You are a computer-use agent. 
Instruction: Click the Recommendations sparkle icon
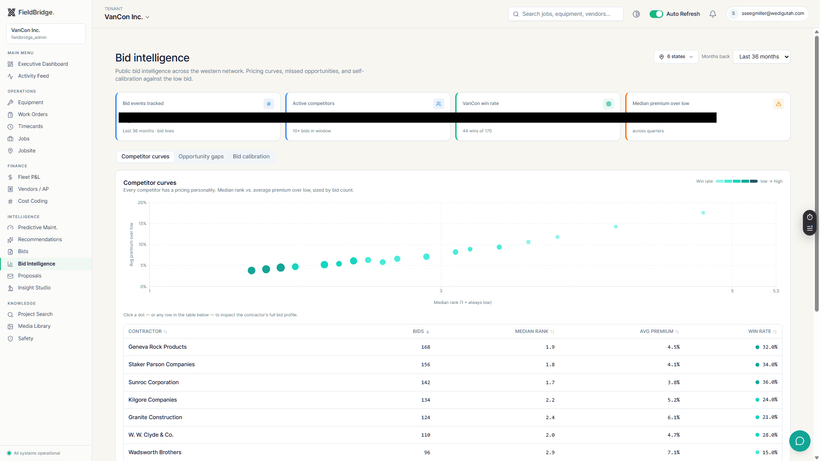click(10, 239)
